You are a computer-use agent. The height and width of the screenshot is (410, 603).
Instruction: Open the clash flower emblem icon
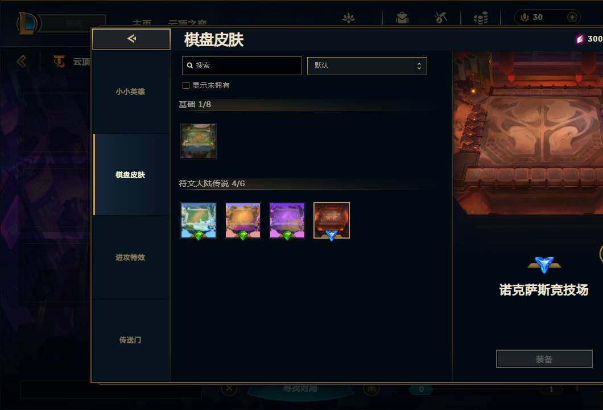coord(348,18)
